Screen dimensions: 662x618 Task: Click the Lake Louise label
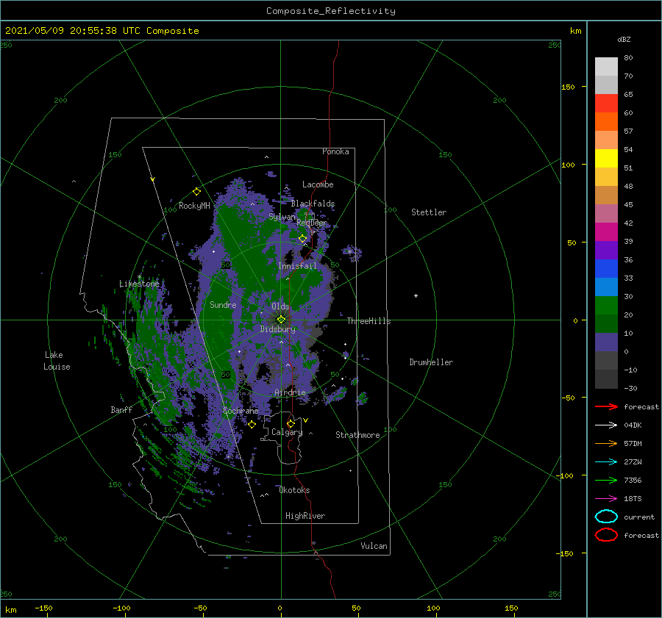pyautogui.click(x=57, y=361)
